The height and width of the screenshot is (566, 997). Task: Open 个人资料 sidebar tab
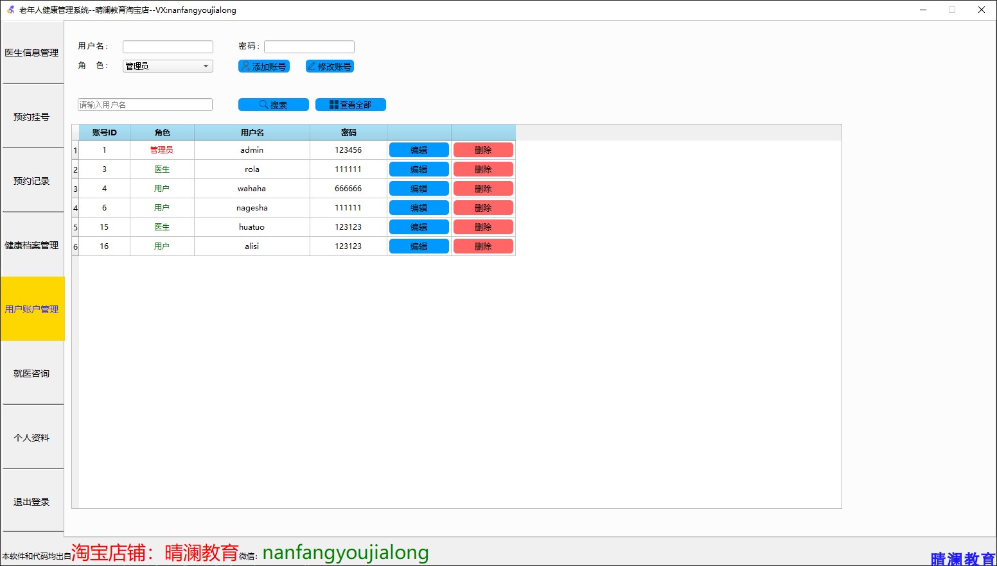[x=32, y=438]
